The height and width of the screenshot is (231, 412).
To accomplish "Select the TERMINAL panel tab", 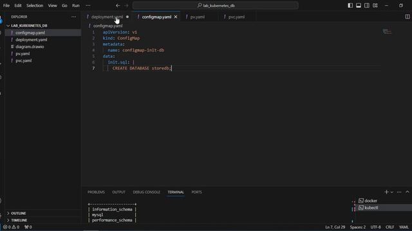I will click(176, 193).
